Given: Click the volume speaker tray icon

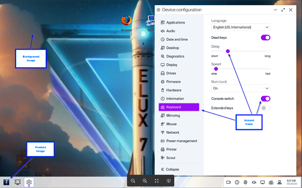Looking at the screenshot, I should [254, 182].
